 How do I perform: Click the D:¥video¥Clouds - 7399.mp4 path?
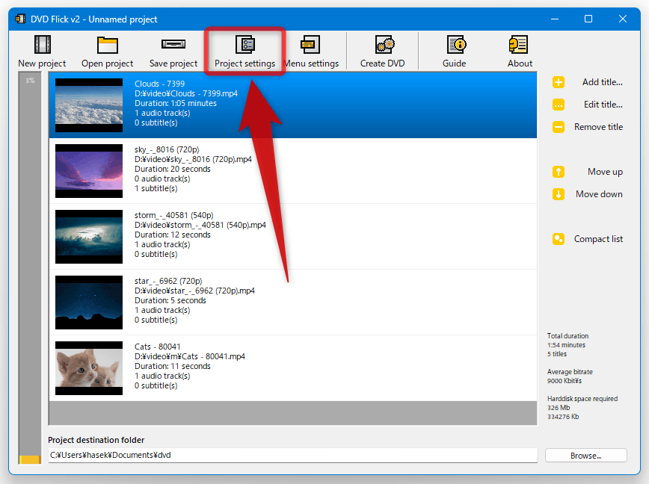coord(186,93)
